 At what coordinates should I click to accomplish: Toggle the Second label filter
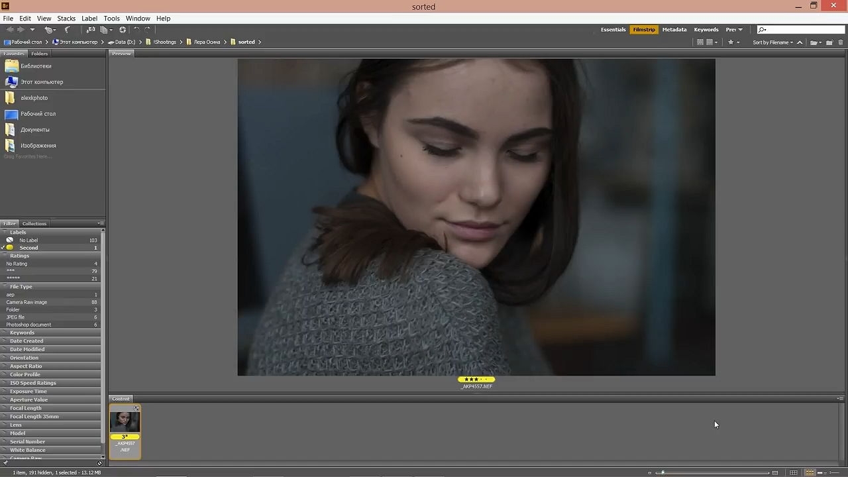click(x=50, y=248)
